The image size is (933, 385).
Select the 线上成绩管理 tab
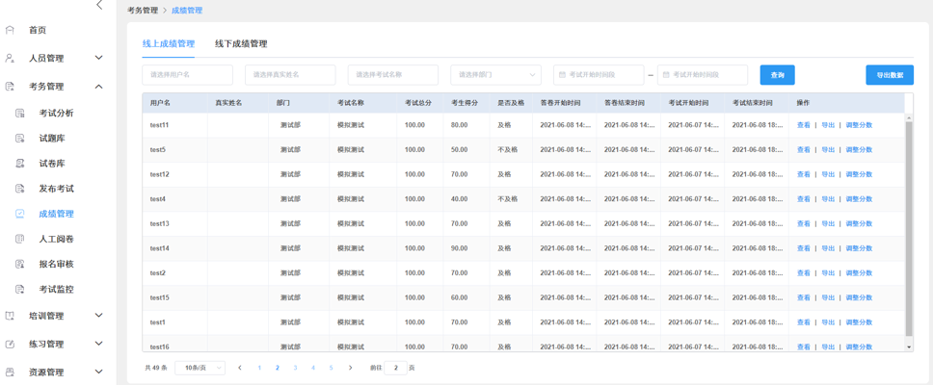tap(169, 43)
